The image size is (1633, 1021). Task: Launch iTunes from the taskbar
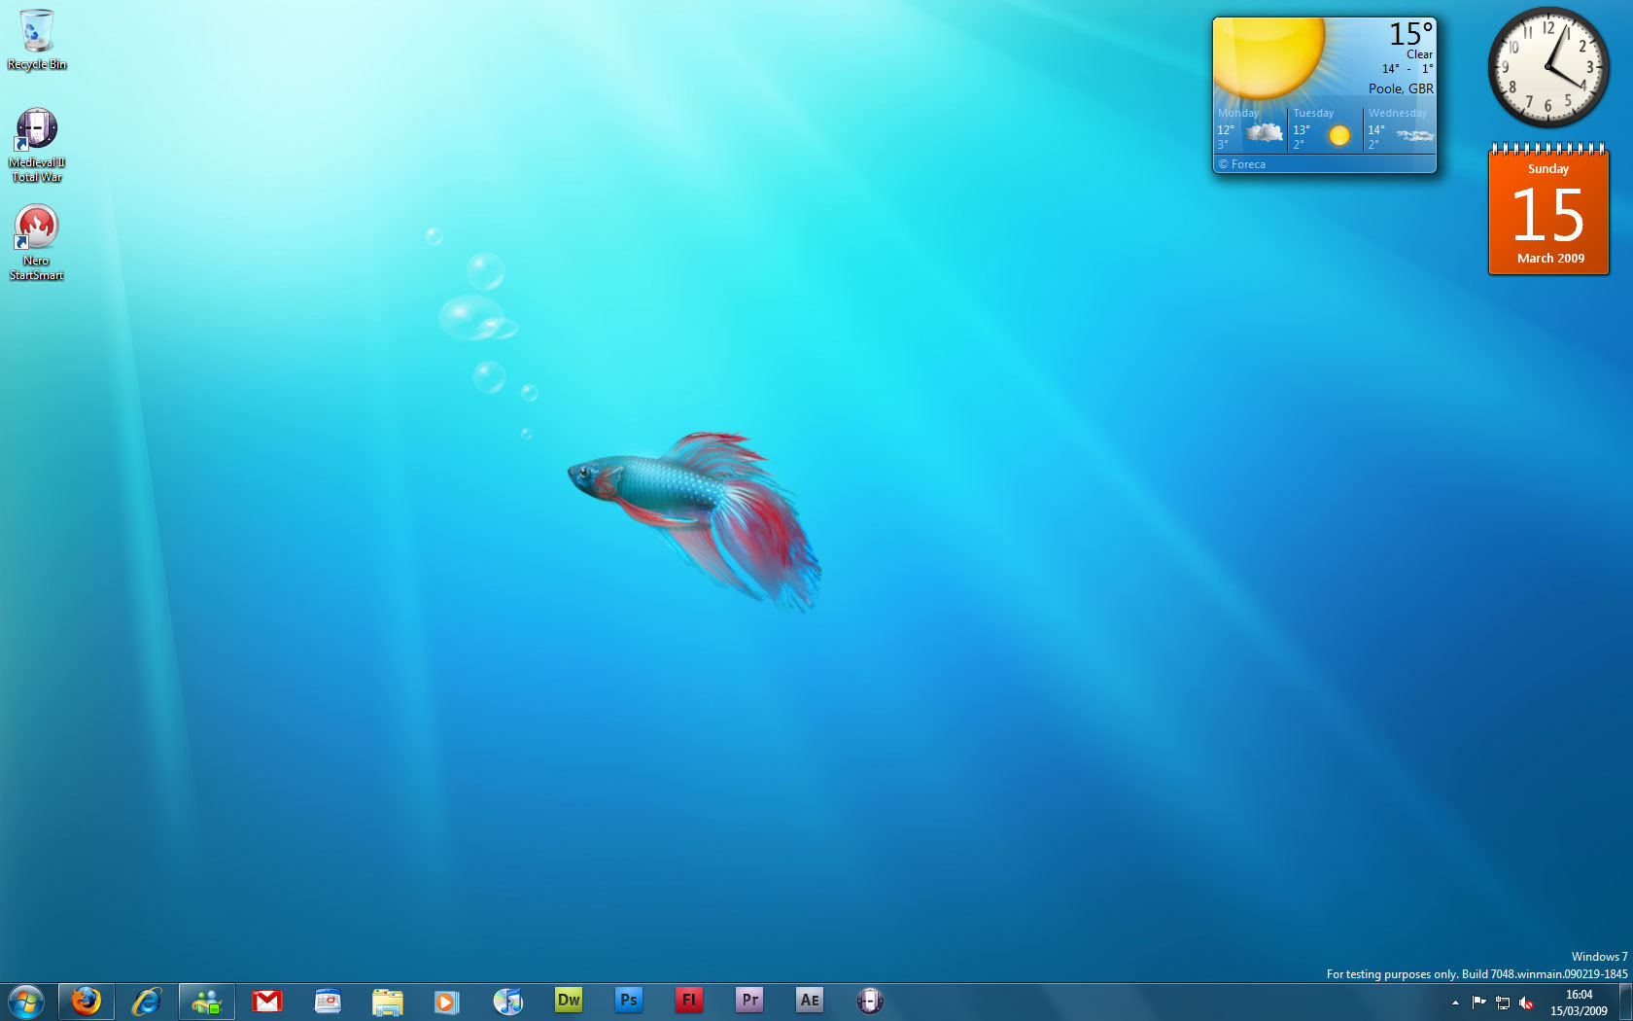point(507,1001)
